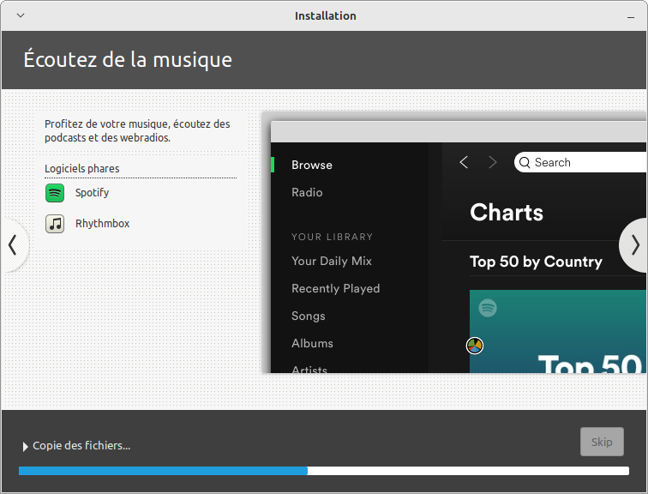
Task: Open the window menu chevron in titlebar
Action: click(21, 15)
